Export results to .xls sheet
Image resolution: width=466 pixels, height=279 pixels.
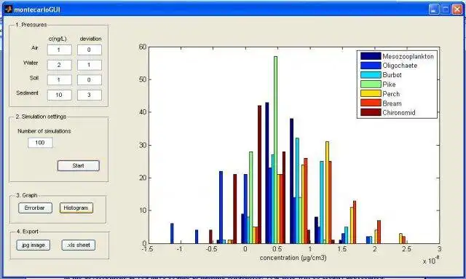click(79, 245)
